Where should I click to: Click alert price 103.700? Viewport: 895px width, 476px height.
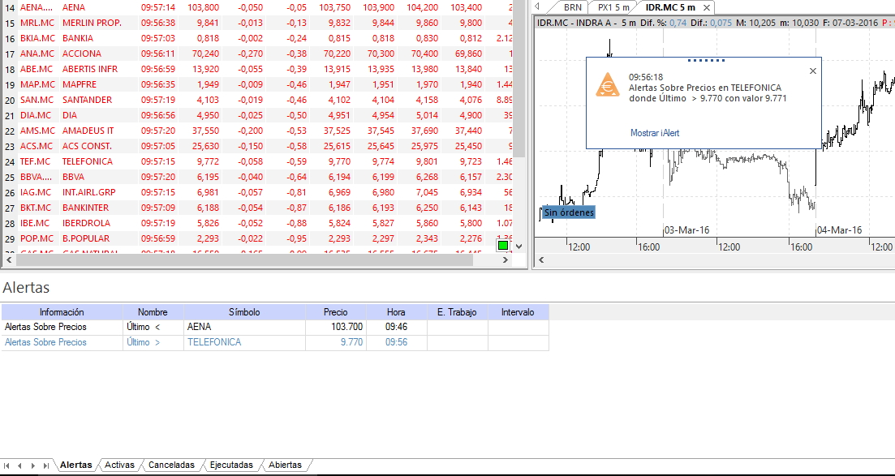point(347,327)
